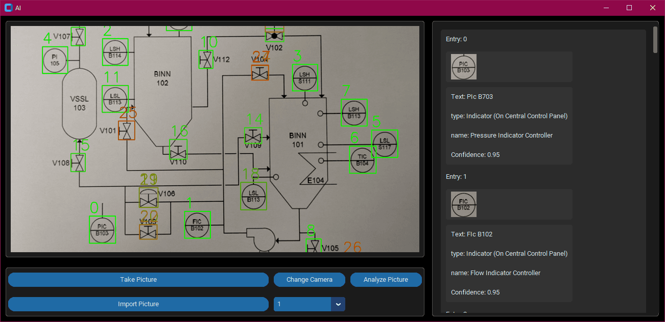This screenshot has width=665, height=322.
Task: Click the FIC B102 symbol in diagram
Action: coord(197,225)
